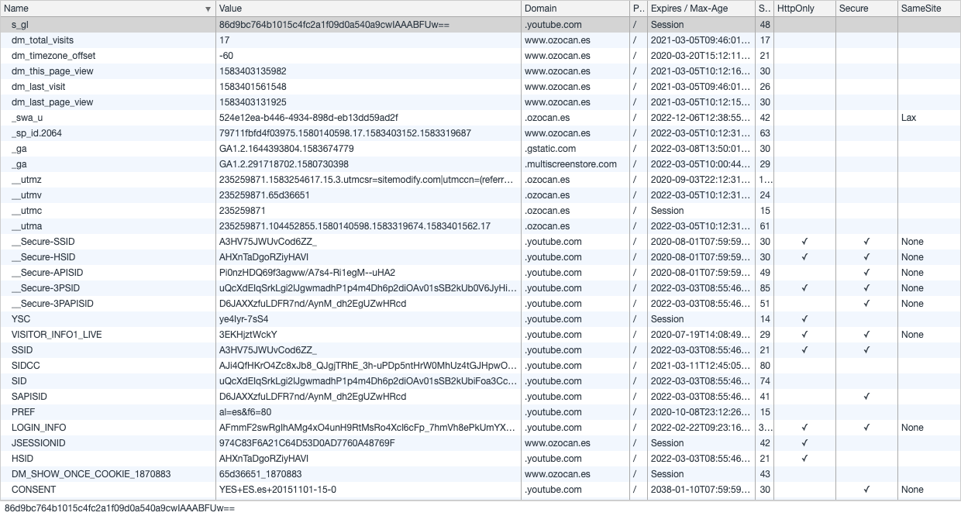This screenshot has width=961, height=516.
Task: Sort by the Expires / Max-Age column header
Action: coord(701,9)
